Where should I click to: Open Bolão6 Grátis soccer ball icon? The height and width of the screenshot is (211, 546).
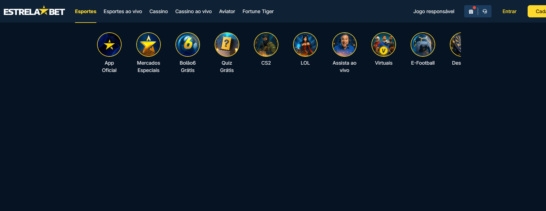click(188, 45)
